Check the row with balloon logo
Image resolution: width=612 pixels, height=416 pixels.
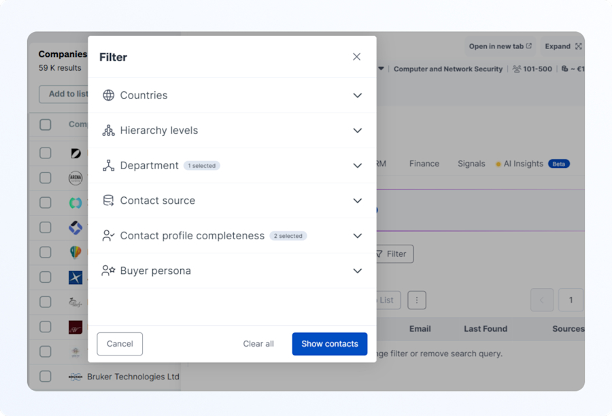46,252
